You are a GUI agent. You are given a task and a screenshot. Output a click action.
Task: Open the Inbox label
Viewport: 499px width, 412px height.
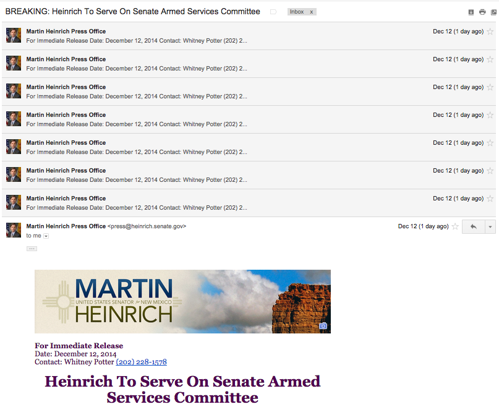tap(297, 12)
